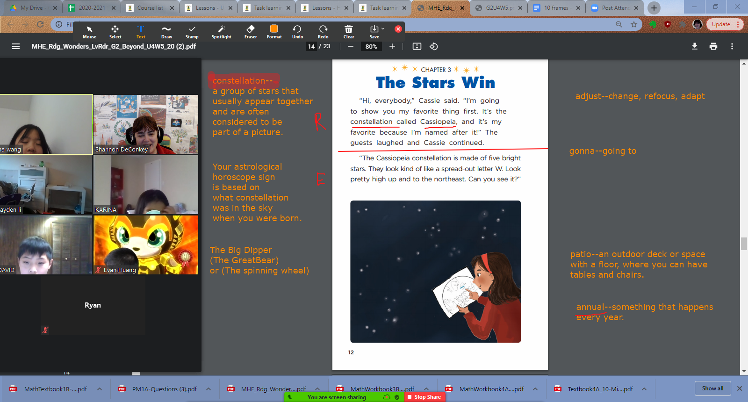Redo the annotation
The width and height of the screenshot is (748, 402).
[x=323, y=32]
